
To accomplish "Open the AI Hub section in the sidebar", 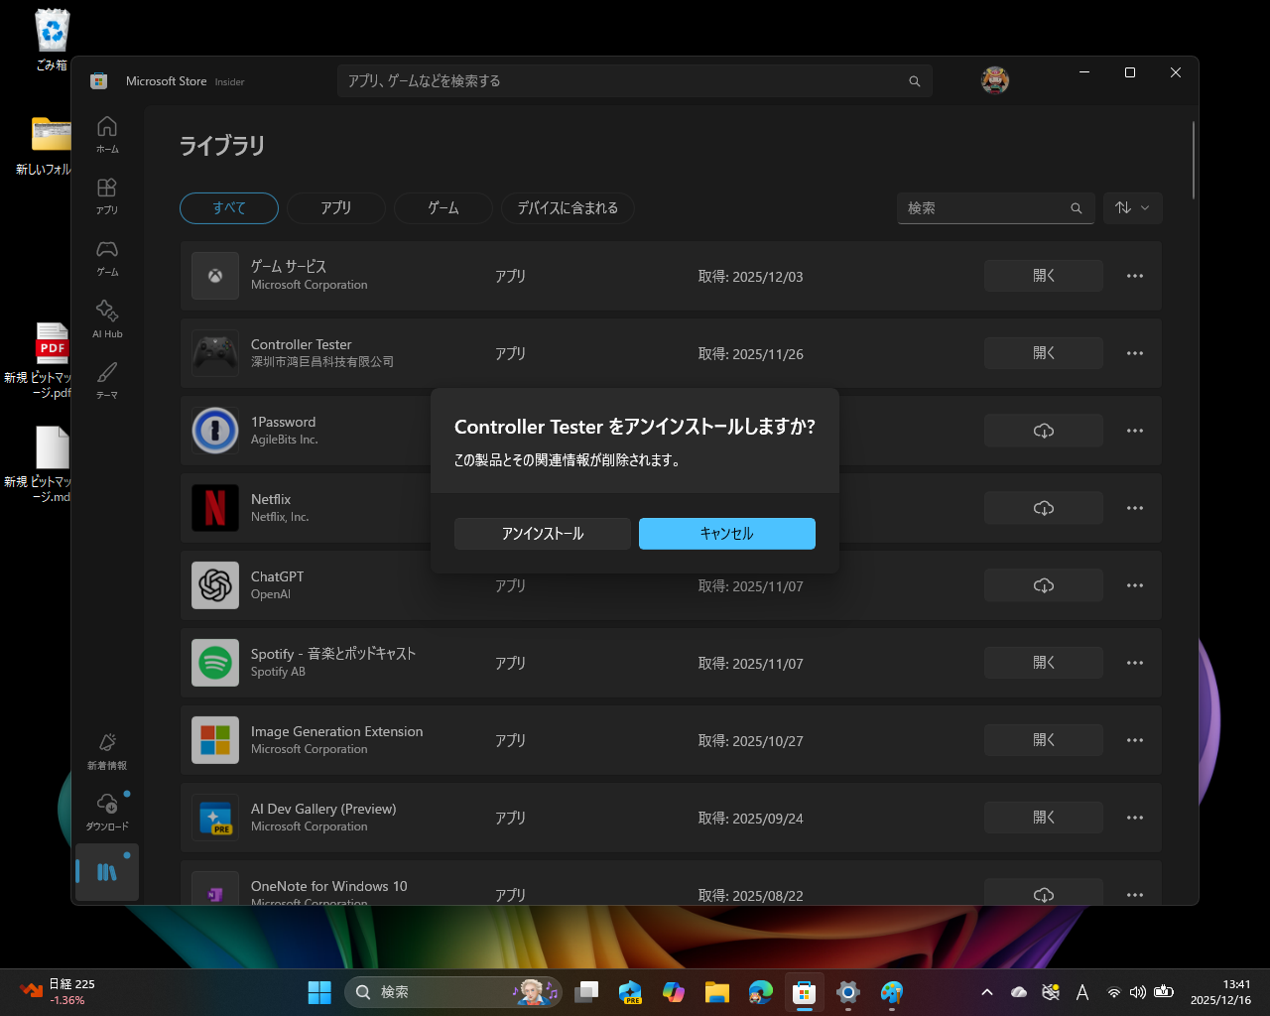I will coord(106,318).
